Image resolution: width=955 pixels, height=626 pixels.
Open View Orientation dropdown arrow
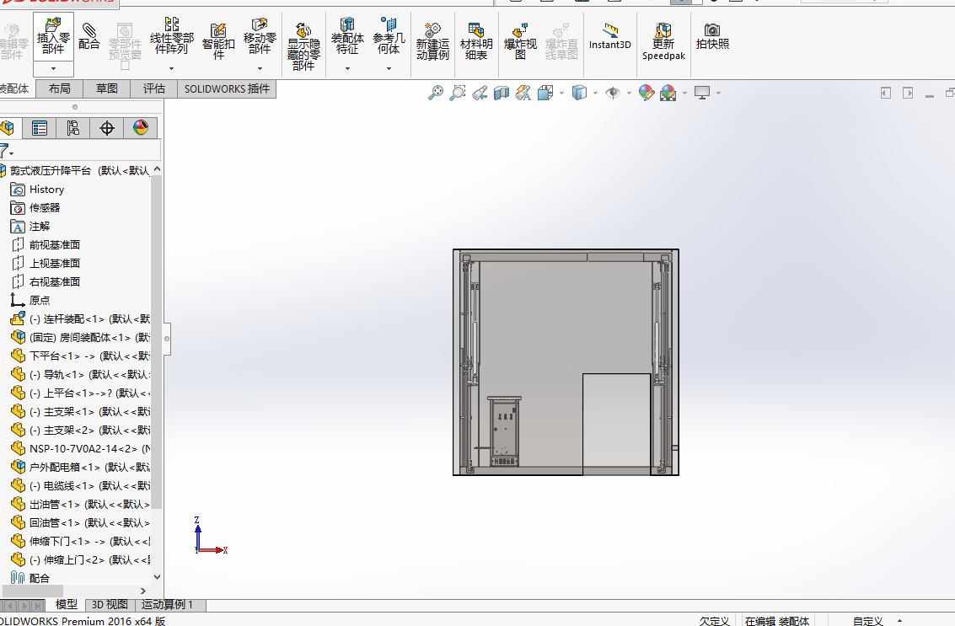click(561, 94)
